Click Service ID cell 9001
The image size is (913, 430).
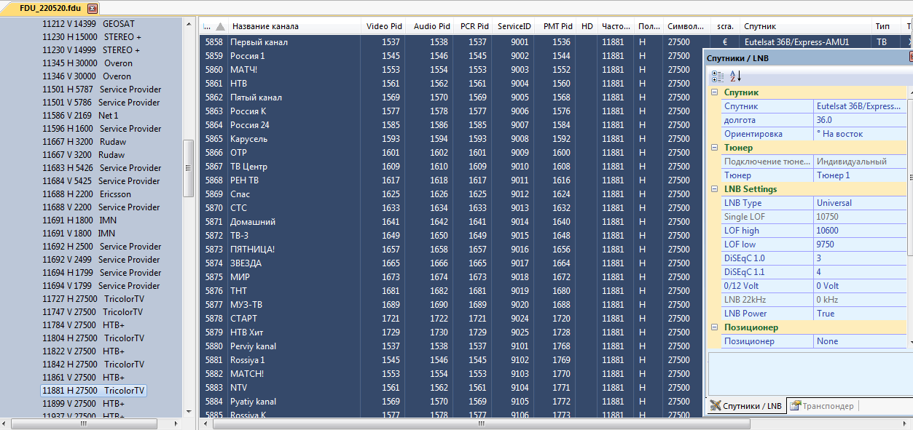pyautogui.click(x=514, y=42)
